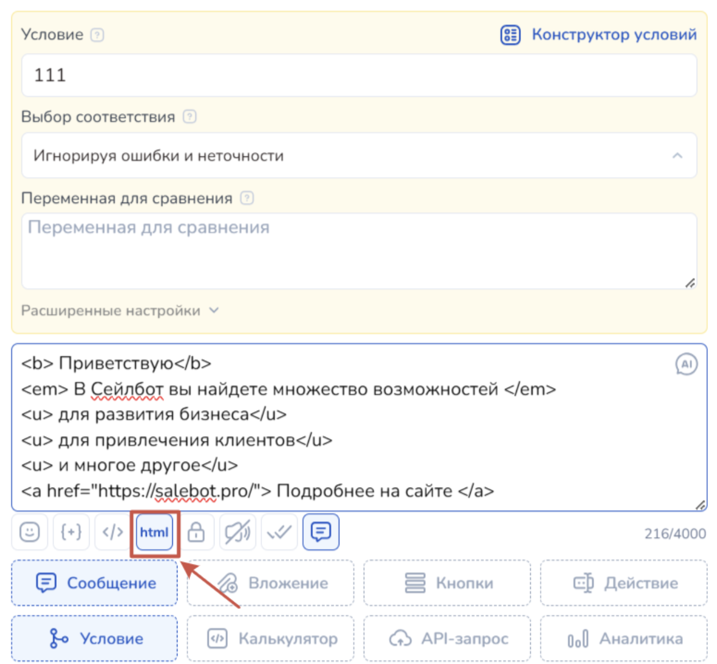
Task: Insert a variable with the {+} icon
Action: click(x=71, y=532)
